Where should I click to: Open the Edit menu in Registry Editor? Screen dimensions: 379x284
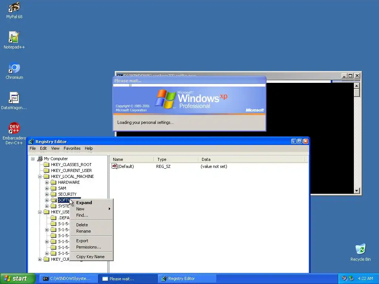tap(43, 148)
